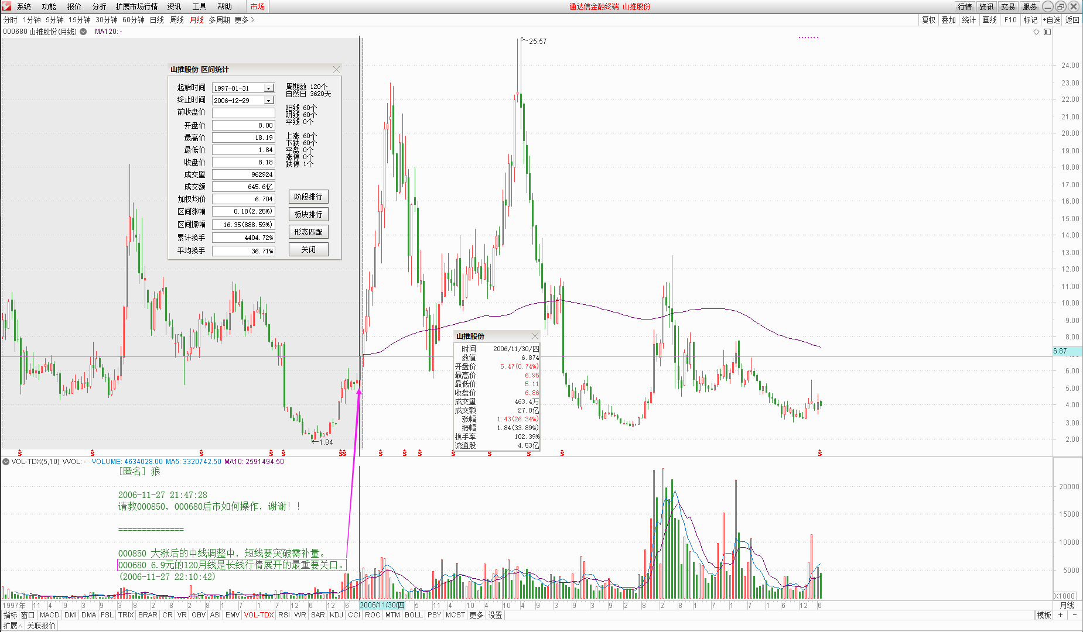Open the 终止时间 date dropdown

(268, 101)
